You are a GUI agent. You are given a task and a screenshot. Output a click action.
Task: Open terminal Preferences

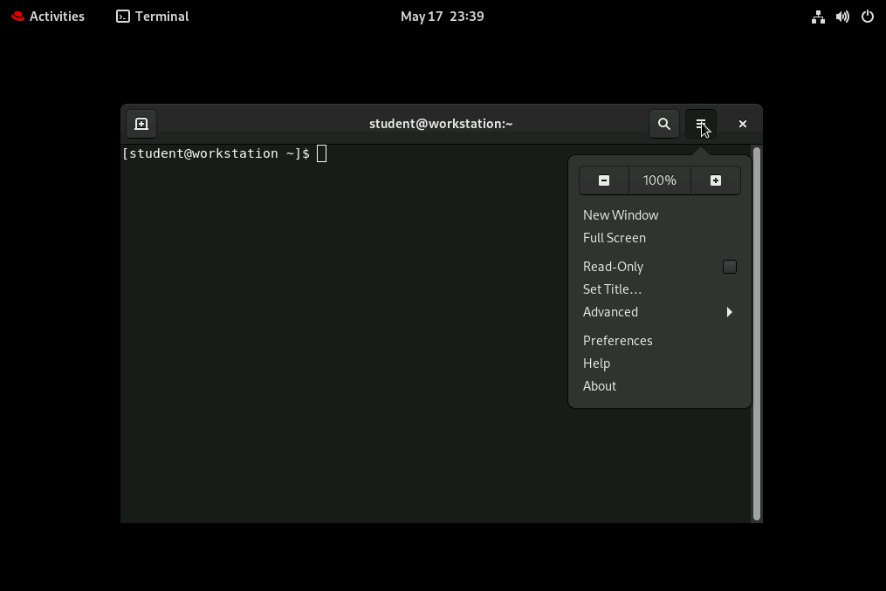tap(617, 341)
